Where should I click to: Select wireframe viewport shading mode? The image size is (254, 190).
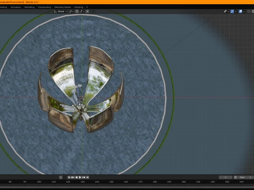pos(253,12)
